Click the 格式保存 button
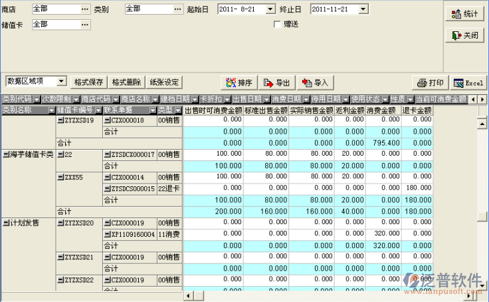The height and width of the screenshot is (302, 489). [x=88, y=82]
